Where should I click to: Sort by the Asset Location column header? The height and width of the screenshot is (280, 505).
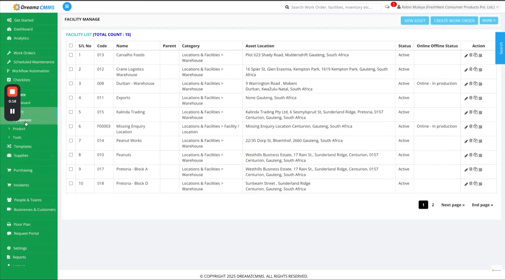click(x=260, y=46)
